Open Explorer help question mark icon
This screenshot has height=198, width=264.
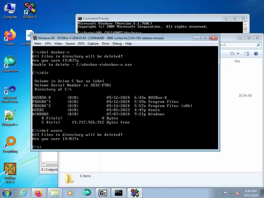point(256,54)
